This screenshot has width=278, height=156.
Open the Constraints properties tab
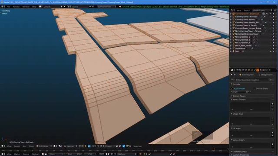(252, 70)
